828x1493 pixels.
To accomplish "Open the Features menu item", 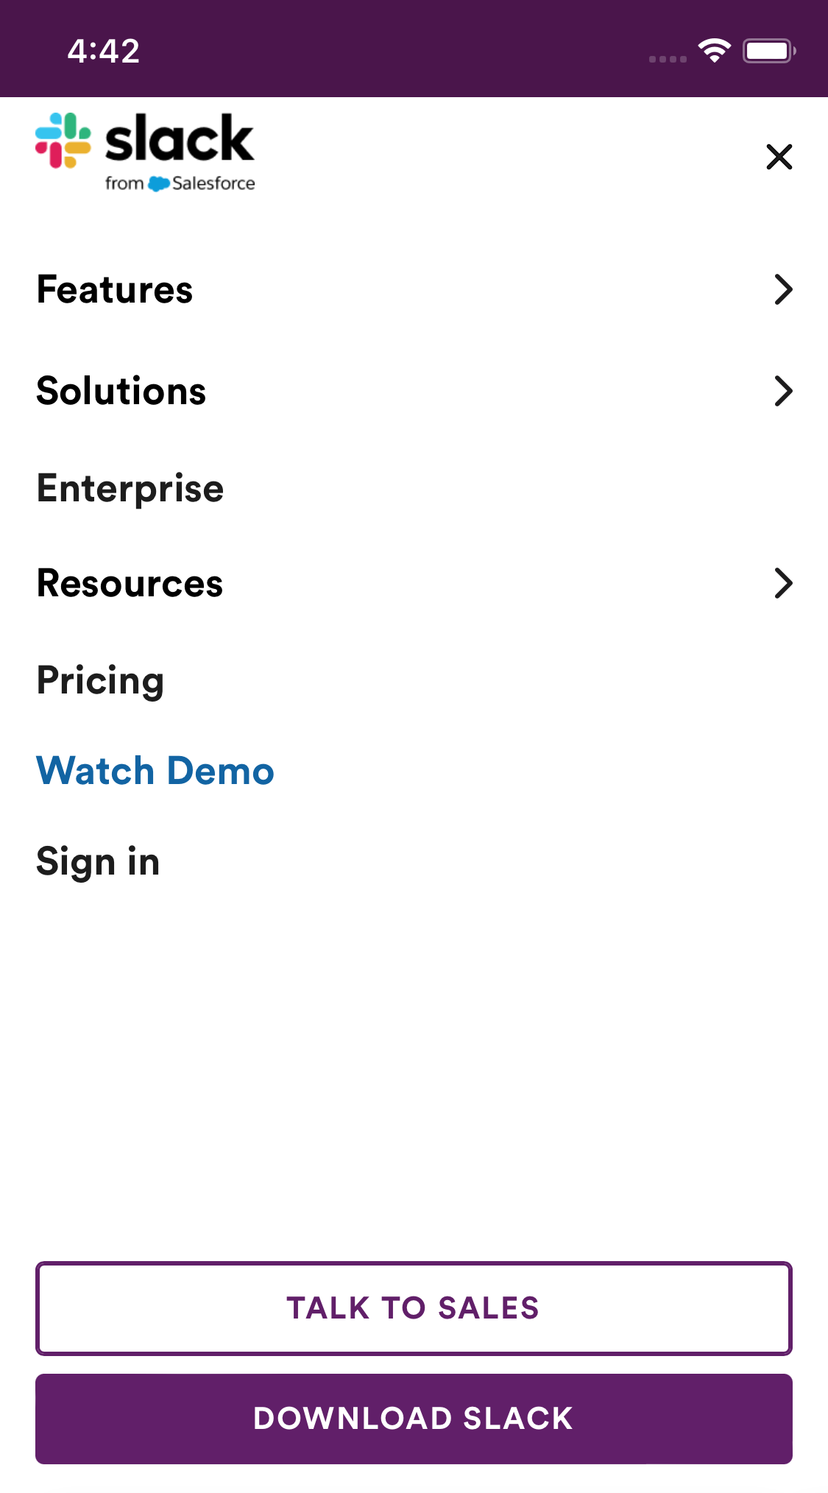I will [115, 289].
